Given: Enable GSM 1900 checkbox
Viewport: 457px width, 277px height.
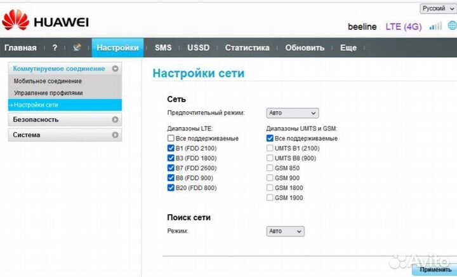Looking at the screenshot, I should click(x=270, y=198).
